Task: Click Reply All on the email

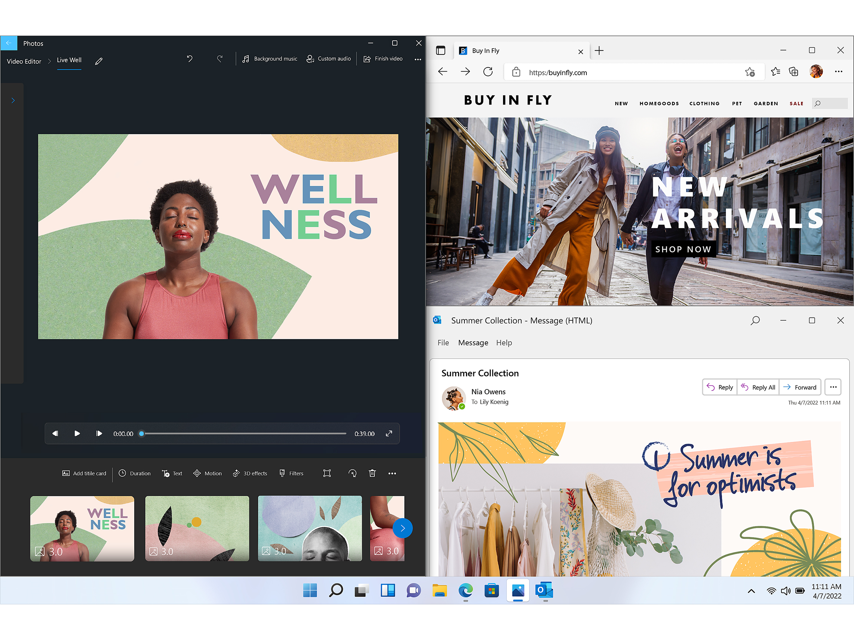Action: click(758, 387)
